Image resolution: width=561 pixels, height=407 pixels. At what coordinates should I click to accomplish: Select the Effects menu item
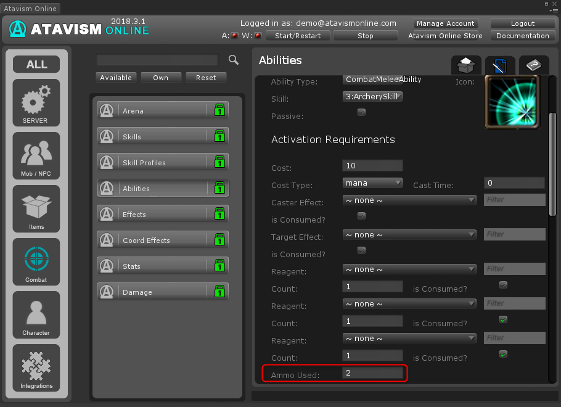[163, 215]
